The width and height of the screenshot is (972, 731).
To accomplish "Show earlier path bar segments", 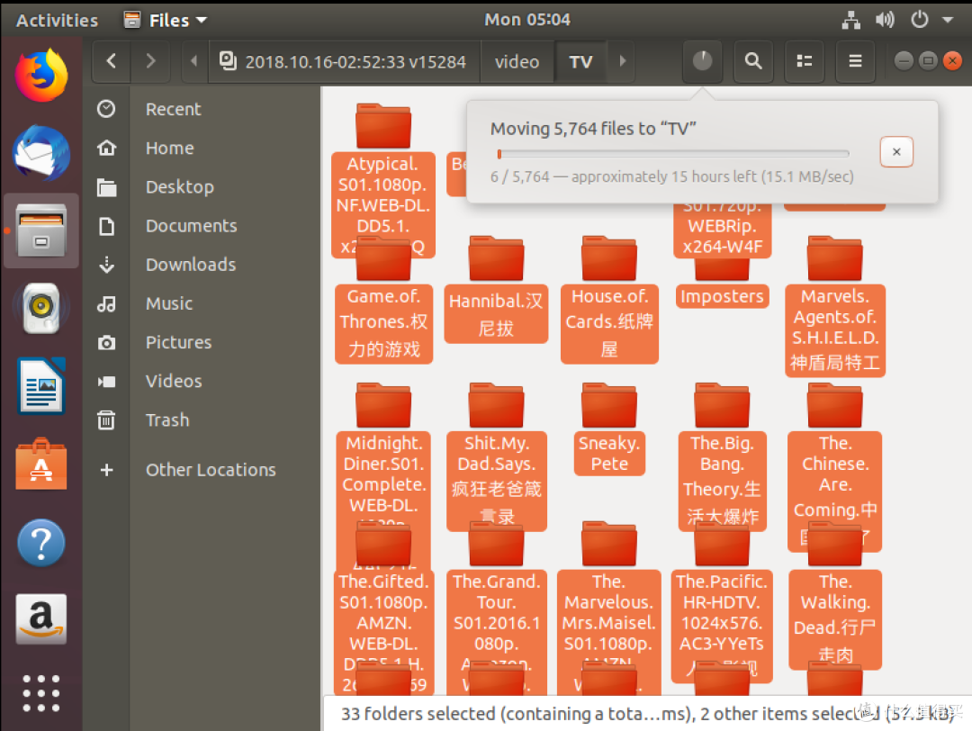I will tap(194, 60).
